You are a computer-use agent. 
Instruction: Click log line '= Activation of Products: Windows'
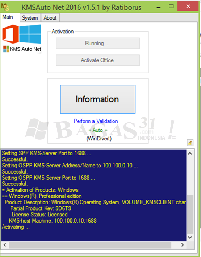click(x=40, y=190)
